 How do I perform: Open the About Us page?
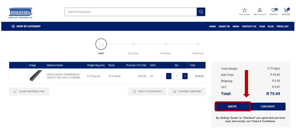coord(224,27)
